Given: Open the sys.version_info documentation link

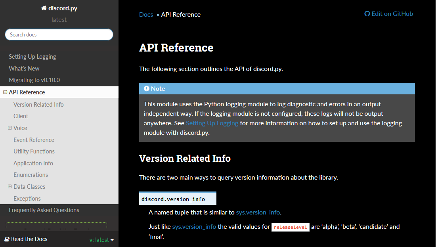Looking at the screenshot, I should pyautogui.click(x=258, y=212).
